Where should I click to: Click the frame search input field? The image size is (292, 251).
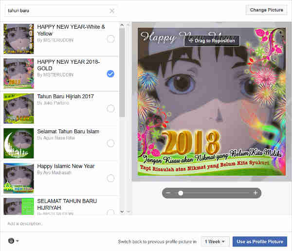click(60, 11)
